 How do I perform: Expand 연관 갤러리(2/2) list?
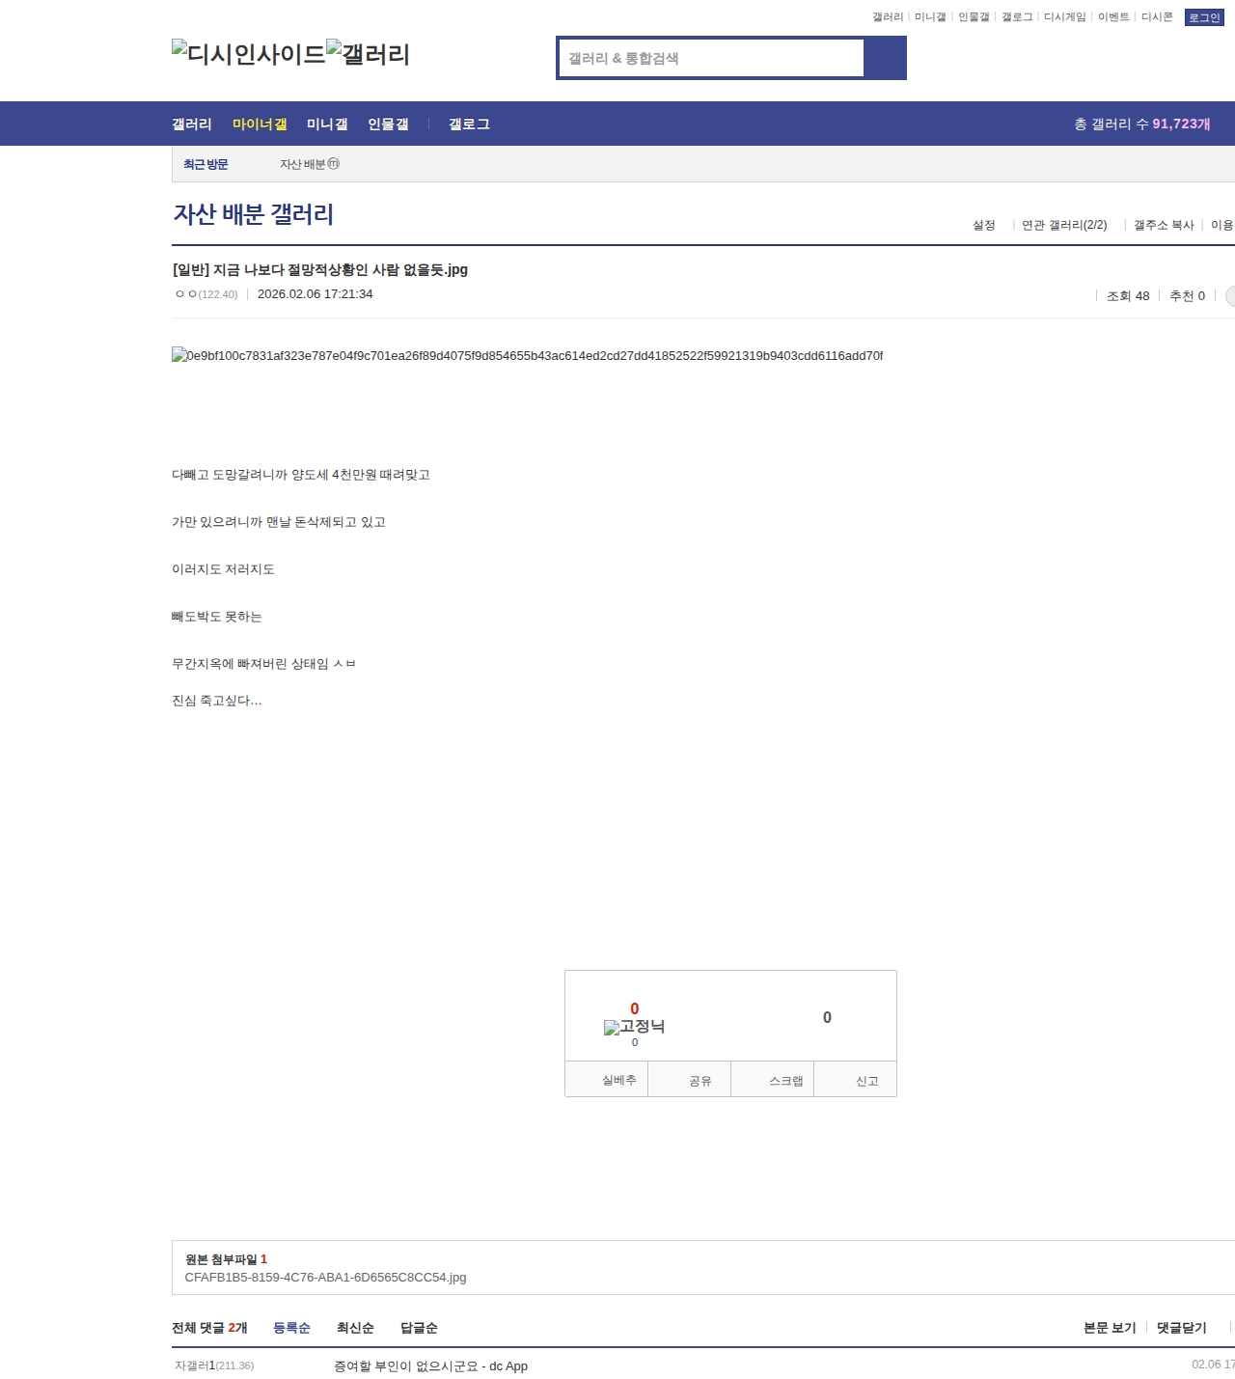[x=1064, y=225]
